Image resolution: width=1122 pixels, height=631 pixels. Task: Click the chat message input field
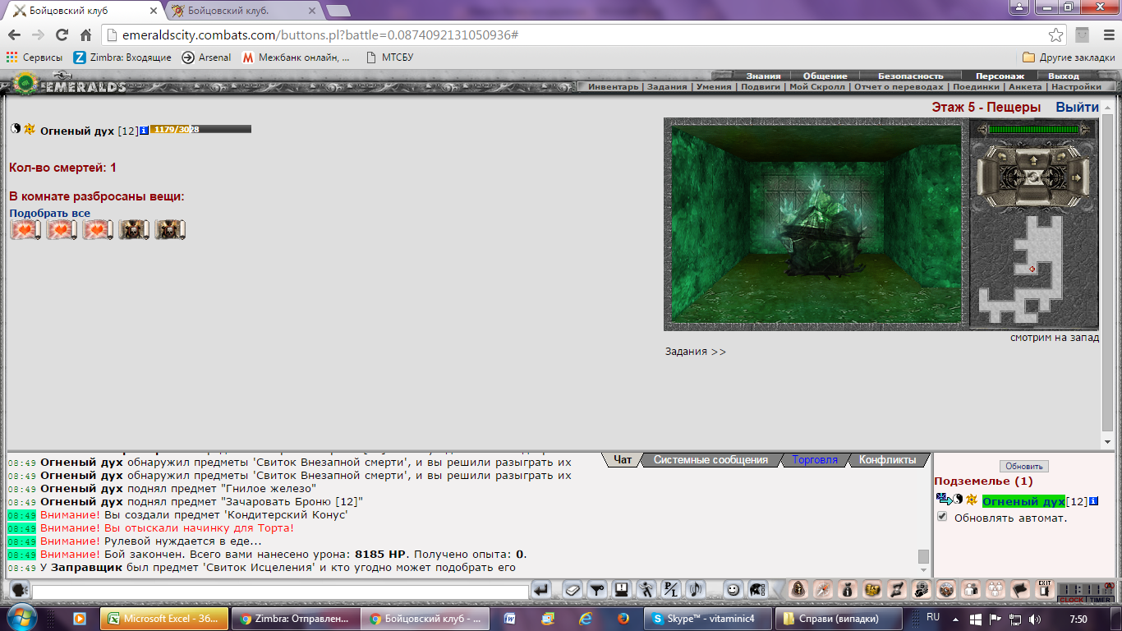coord(280,591)
